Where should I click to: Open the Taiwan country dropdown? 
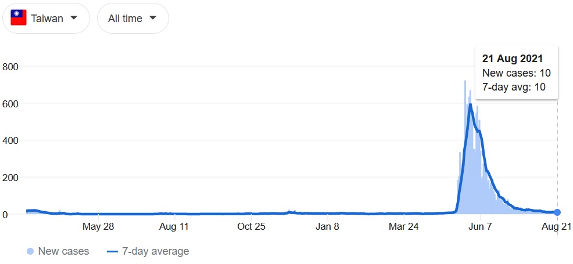pyautogui.click(x=46, y=18)
